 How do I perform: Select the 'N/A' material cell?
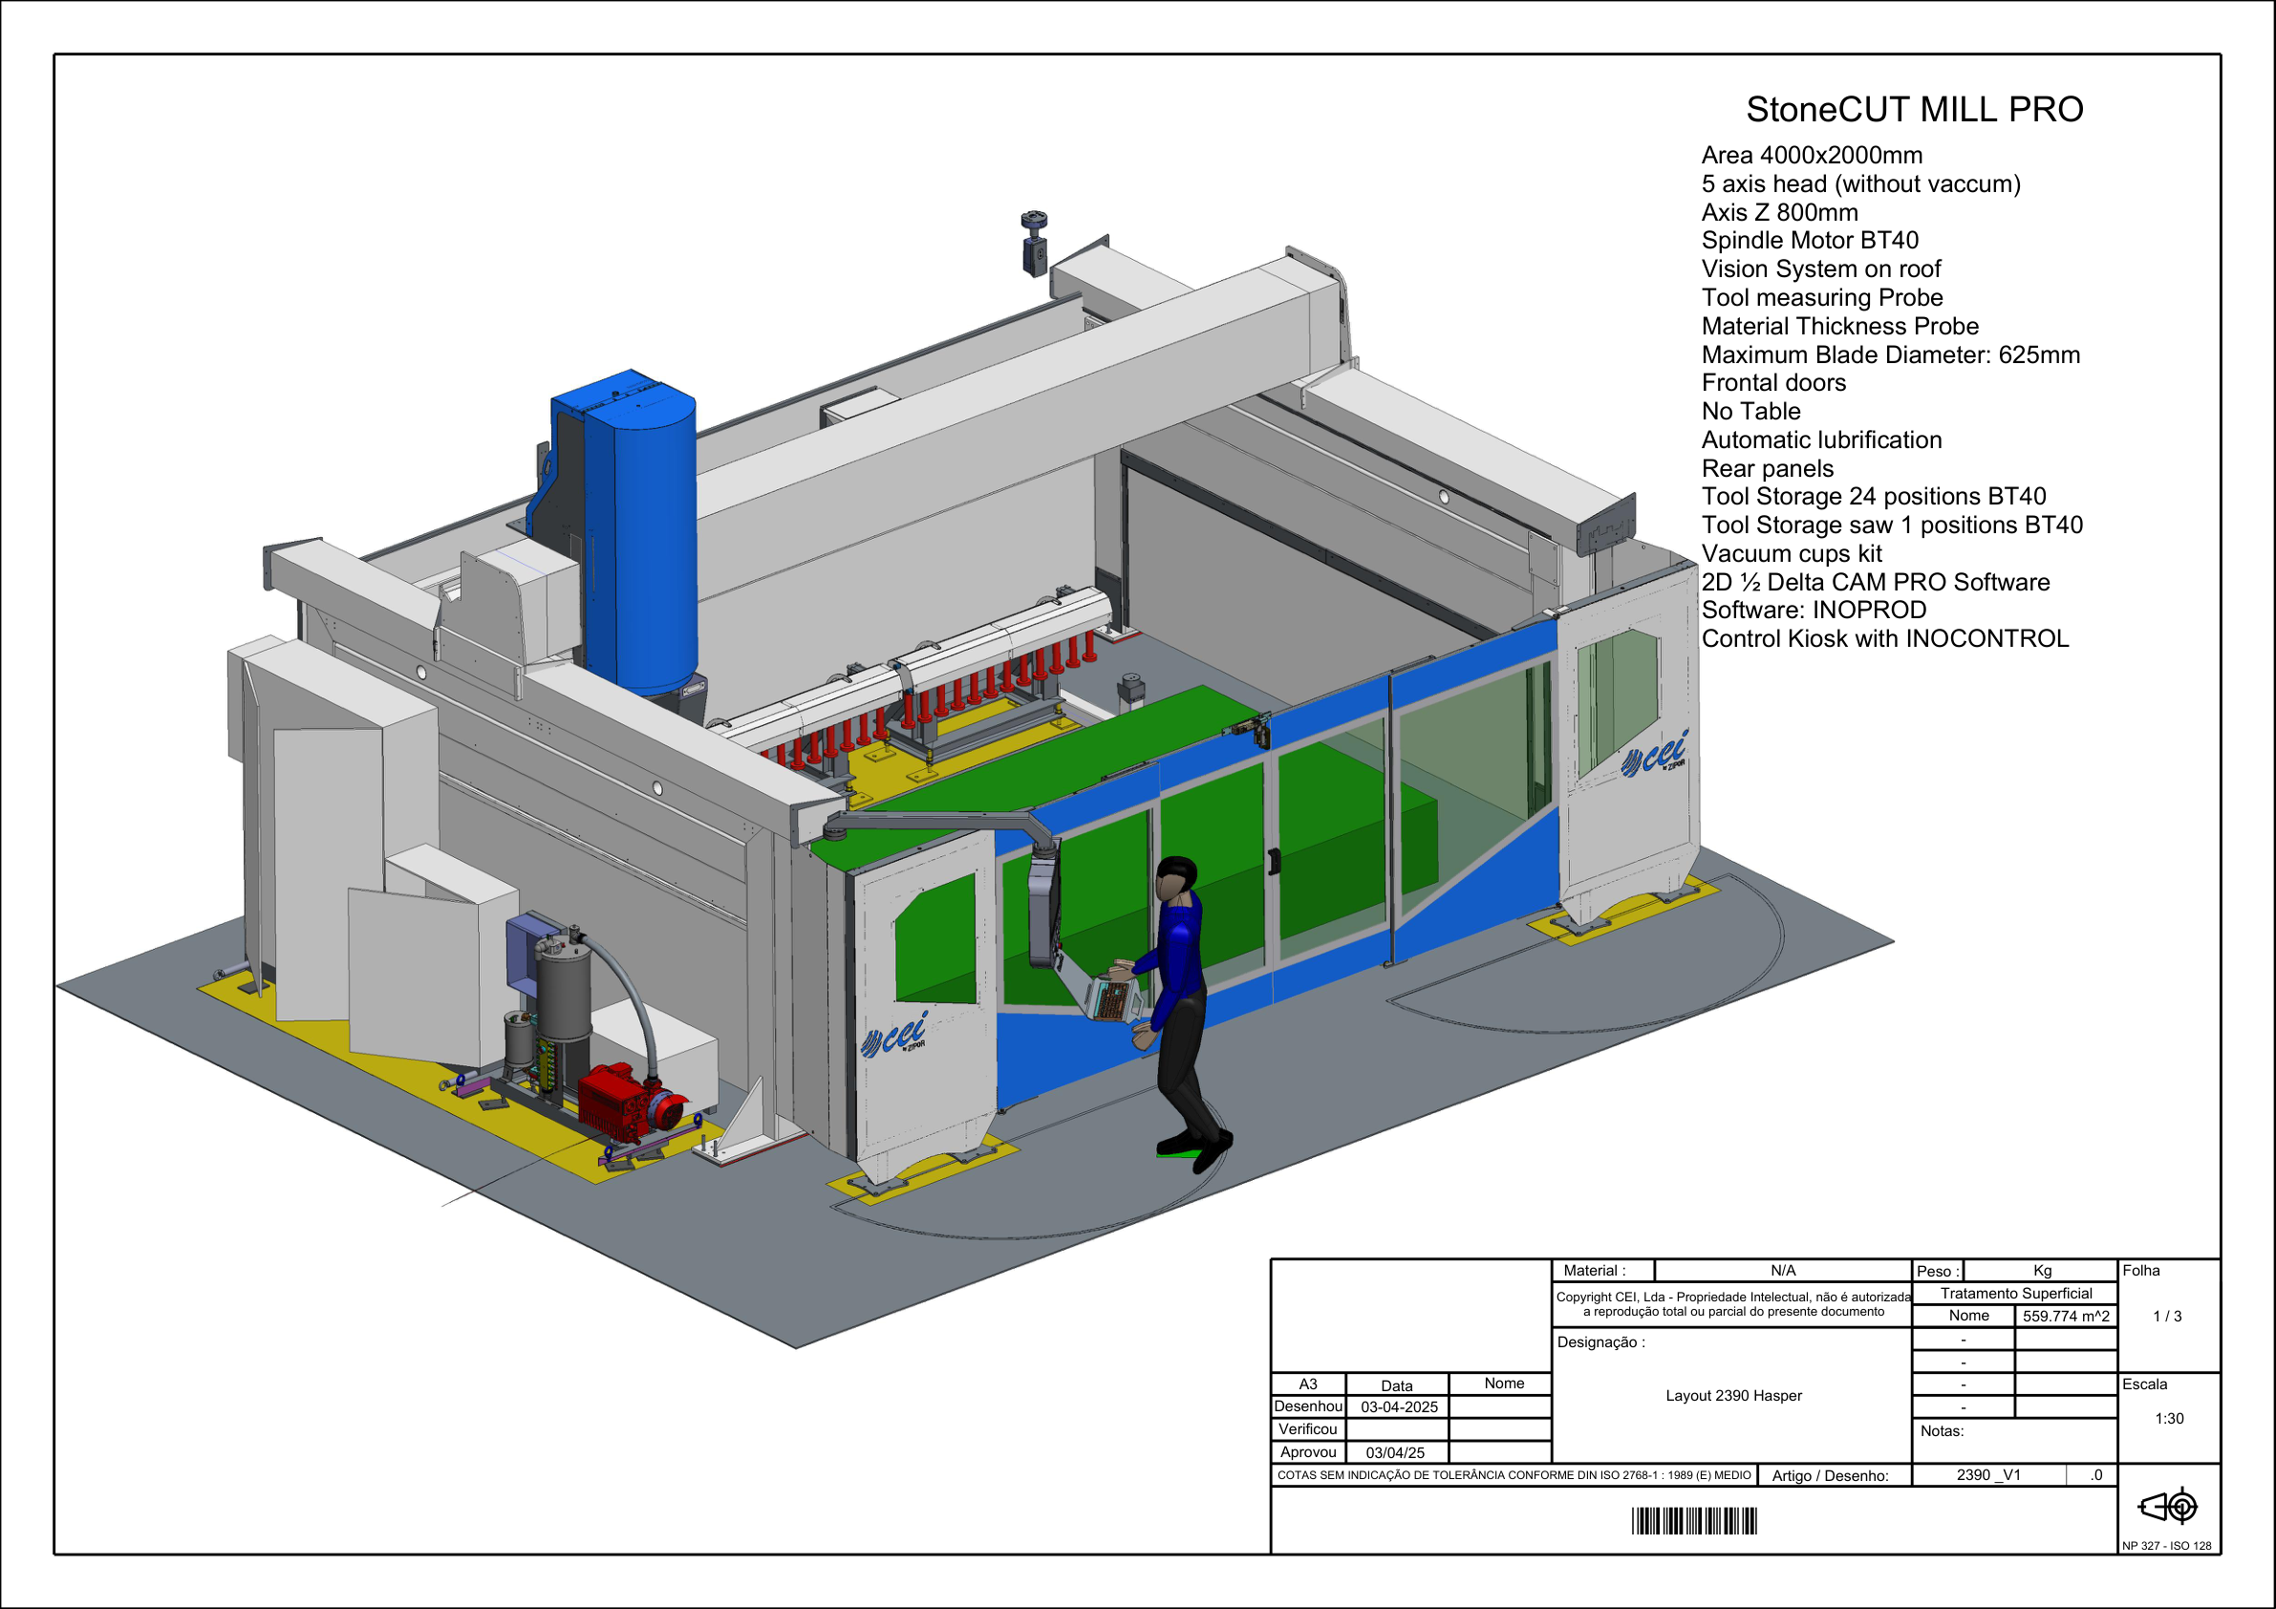(1782, 1271)
